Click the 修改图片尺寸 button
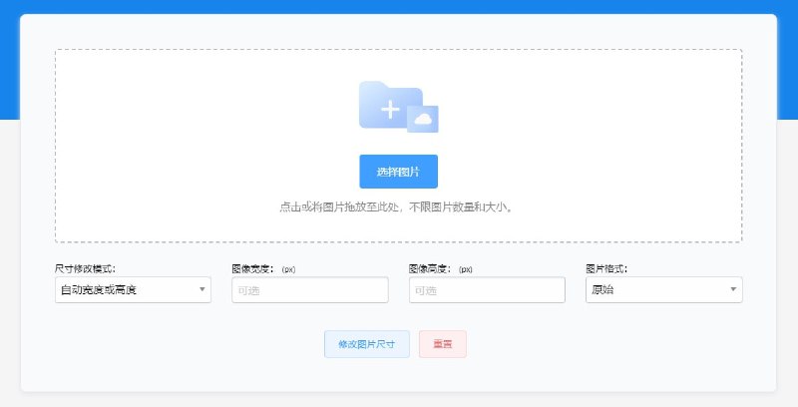This screenshot has width=798, height=407. click(366, 344)
